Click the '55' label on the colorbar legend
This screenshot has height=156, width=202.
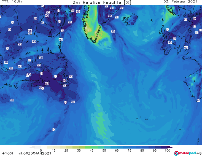pyautogui.click(x=104, y=150)
